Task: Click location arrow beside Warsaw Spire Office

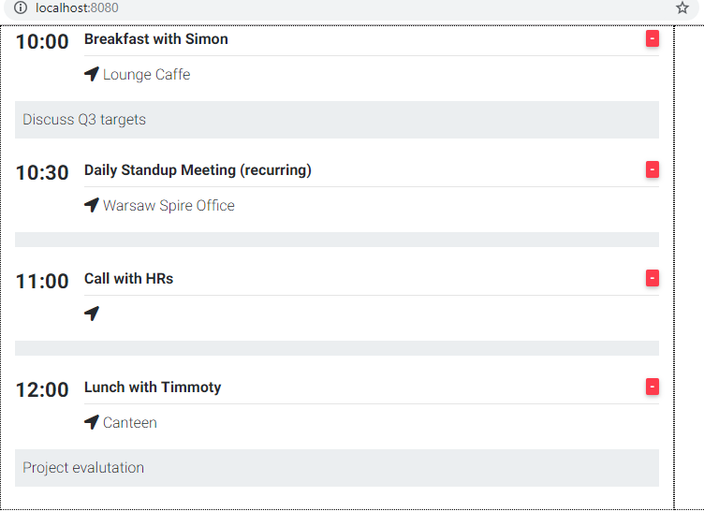Action: pos(92,205)
